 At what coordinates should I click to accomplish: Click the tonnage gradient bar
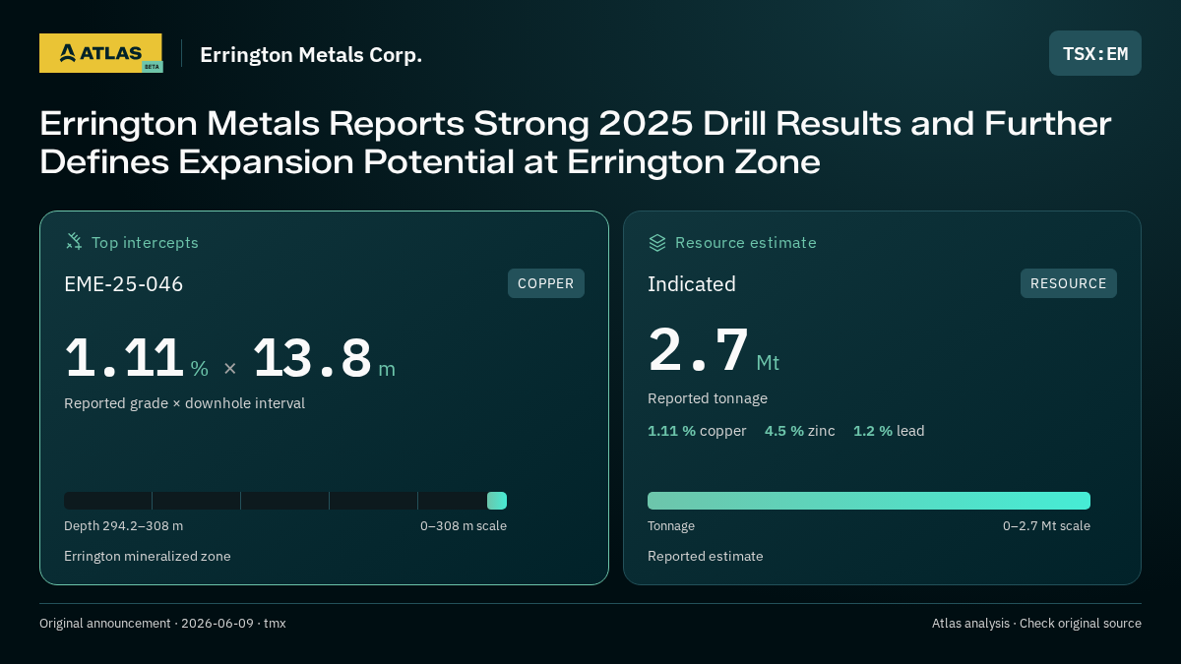pyautogui.click(x=869, y=501)
